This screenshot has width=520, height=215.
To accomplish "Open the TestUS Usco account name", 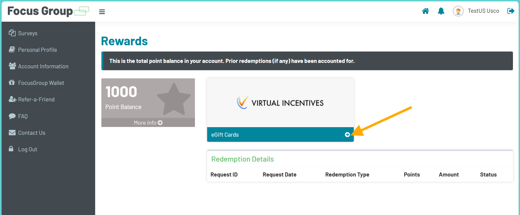I will coord(483,11).
